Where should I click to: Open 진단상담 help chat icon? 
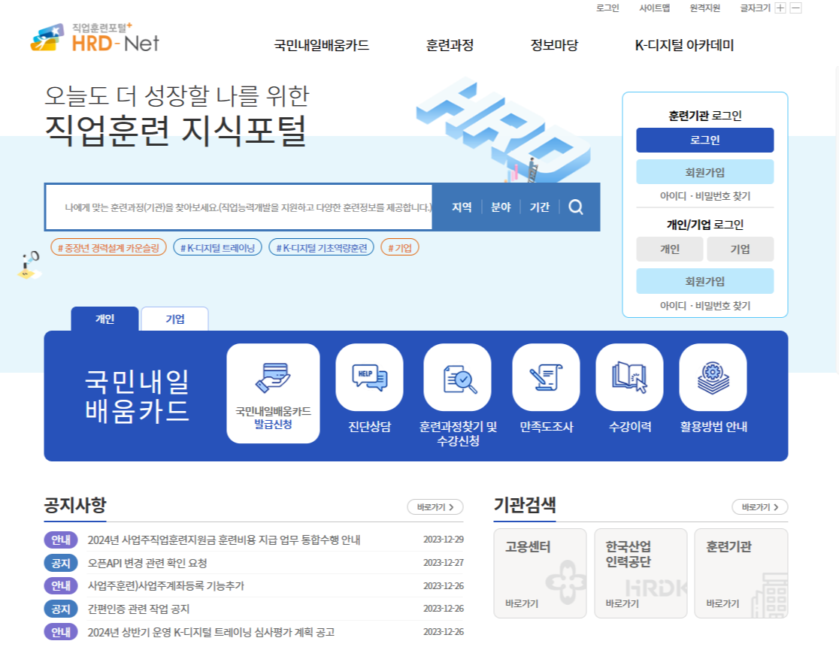(369, 377)
